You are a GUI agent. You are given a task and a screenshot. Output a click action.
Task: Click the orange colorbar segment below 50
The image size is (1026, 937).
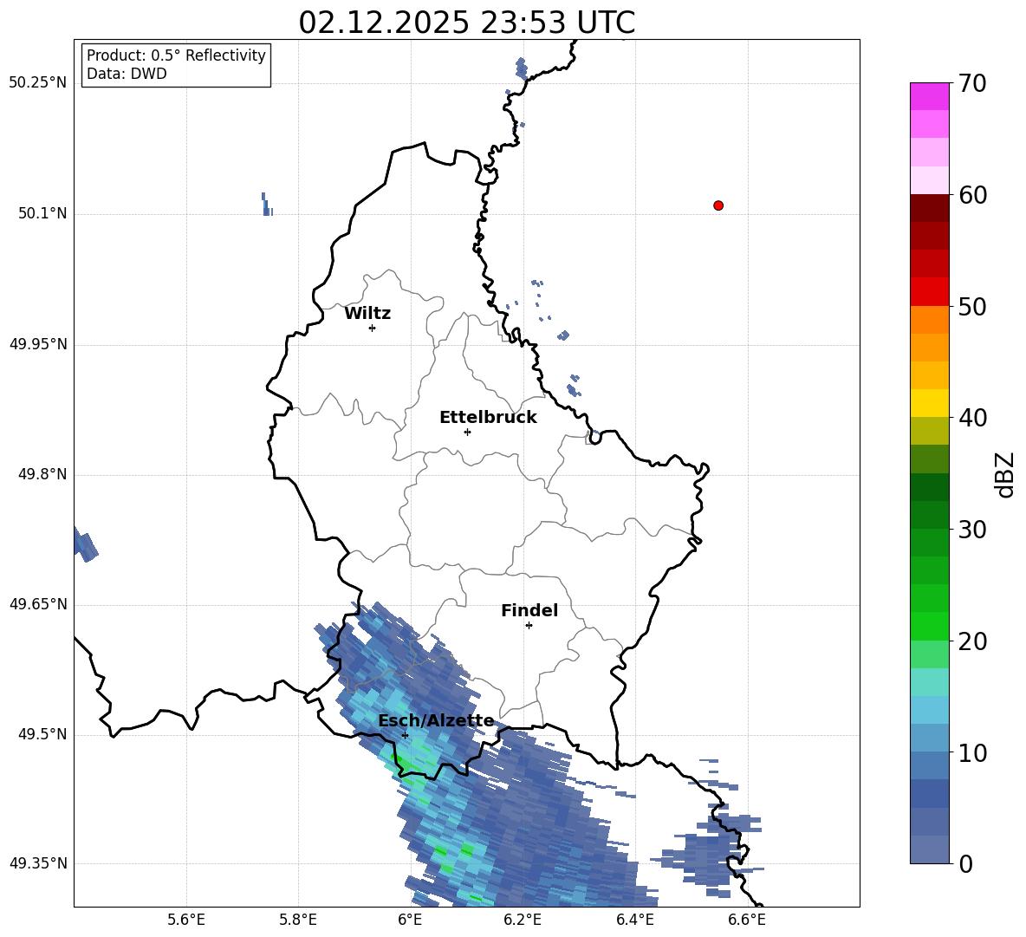pyautogui.click(x=929, y=320)
